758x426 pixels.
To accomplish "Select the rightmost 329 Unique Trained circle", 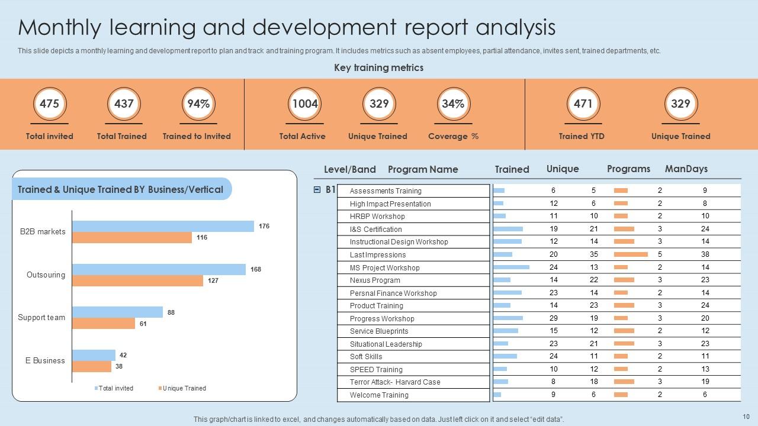I will [680, 104].
